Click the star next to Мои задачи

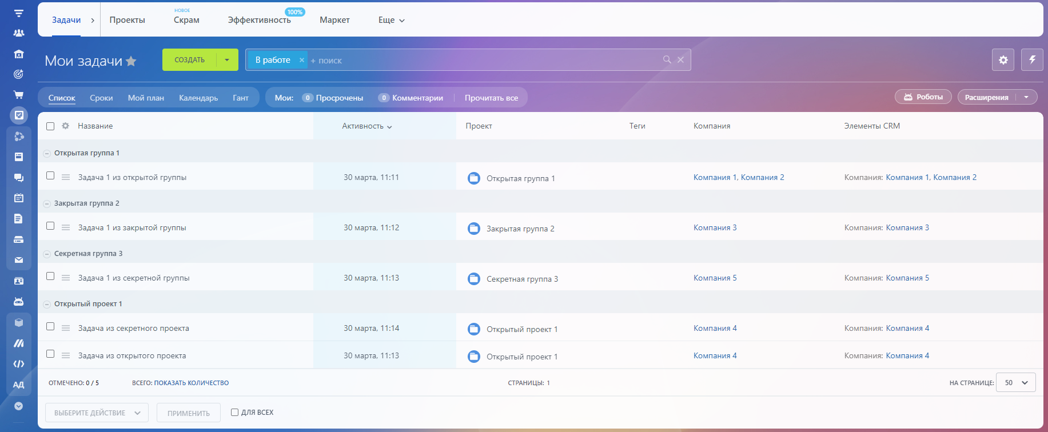pos(131,61)
